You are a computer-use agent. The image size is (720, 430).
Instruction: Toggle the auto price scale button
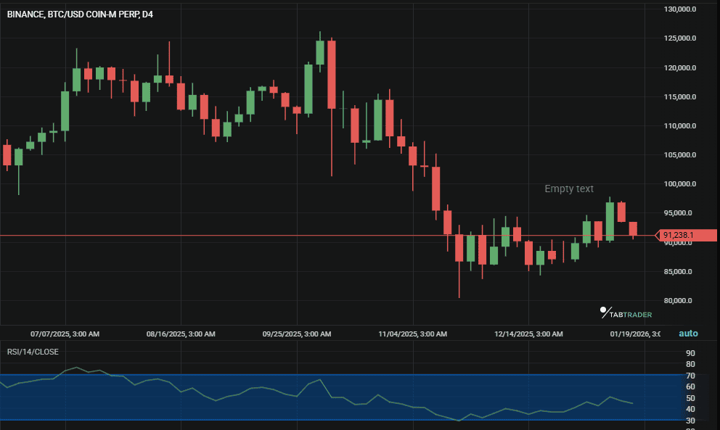688,334
